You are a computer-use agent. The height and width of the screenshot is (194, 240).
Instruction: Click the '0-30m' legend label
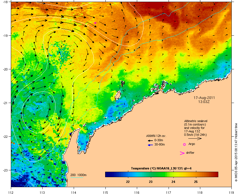point(159,140)
